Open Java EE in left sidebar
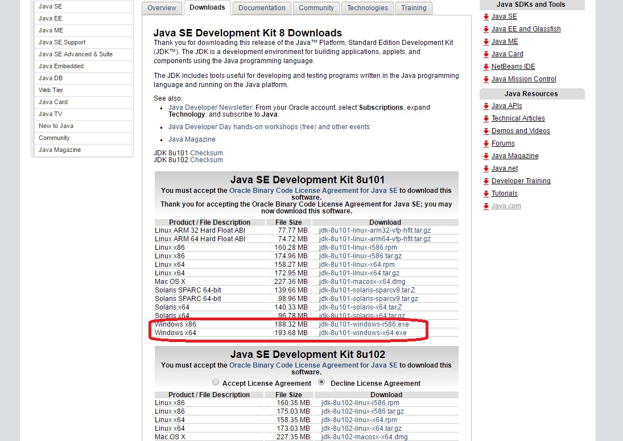 tap(82, 18)
